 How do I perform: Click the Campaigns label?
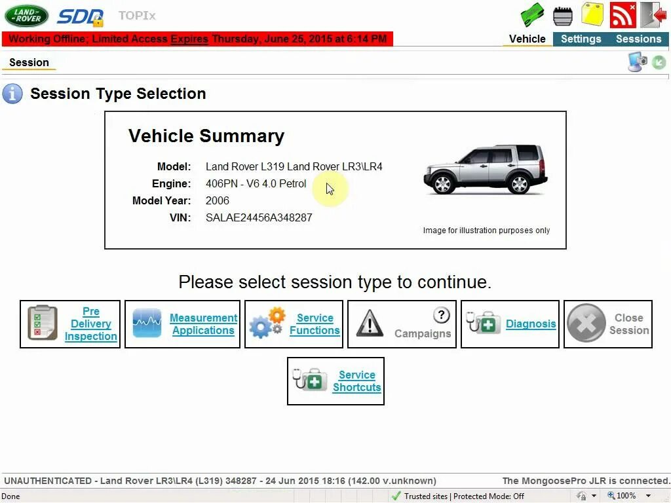point(423,333)
